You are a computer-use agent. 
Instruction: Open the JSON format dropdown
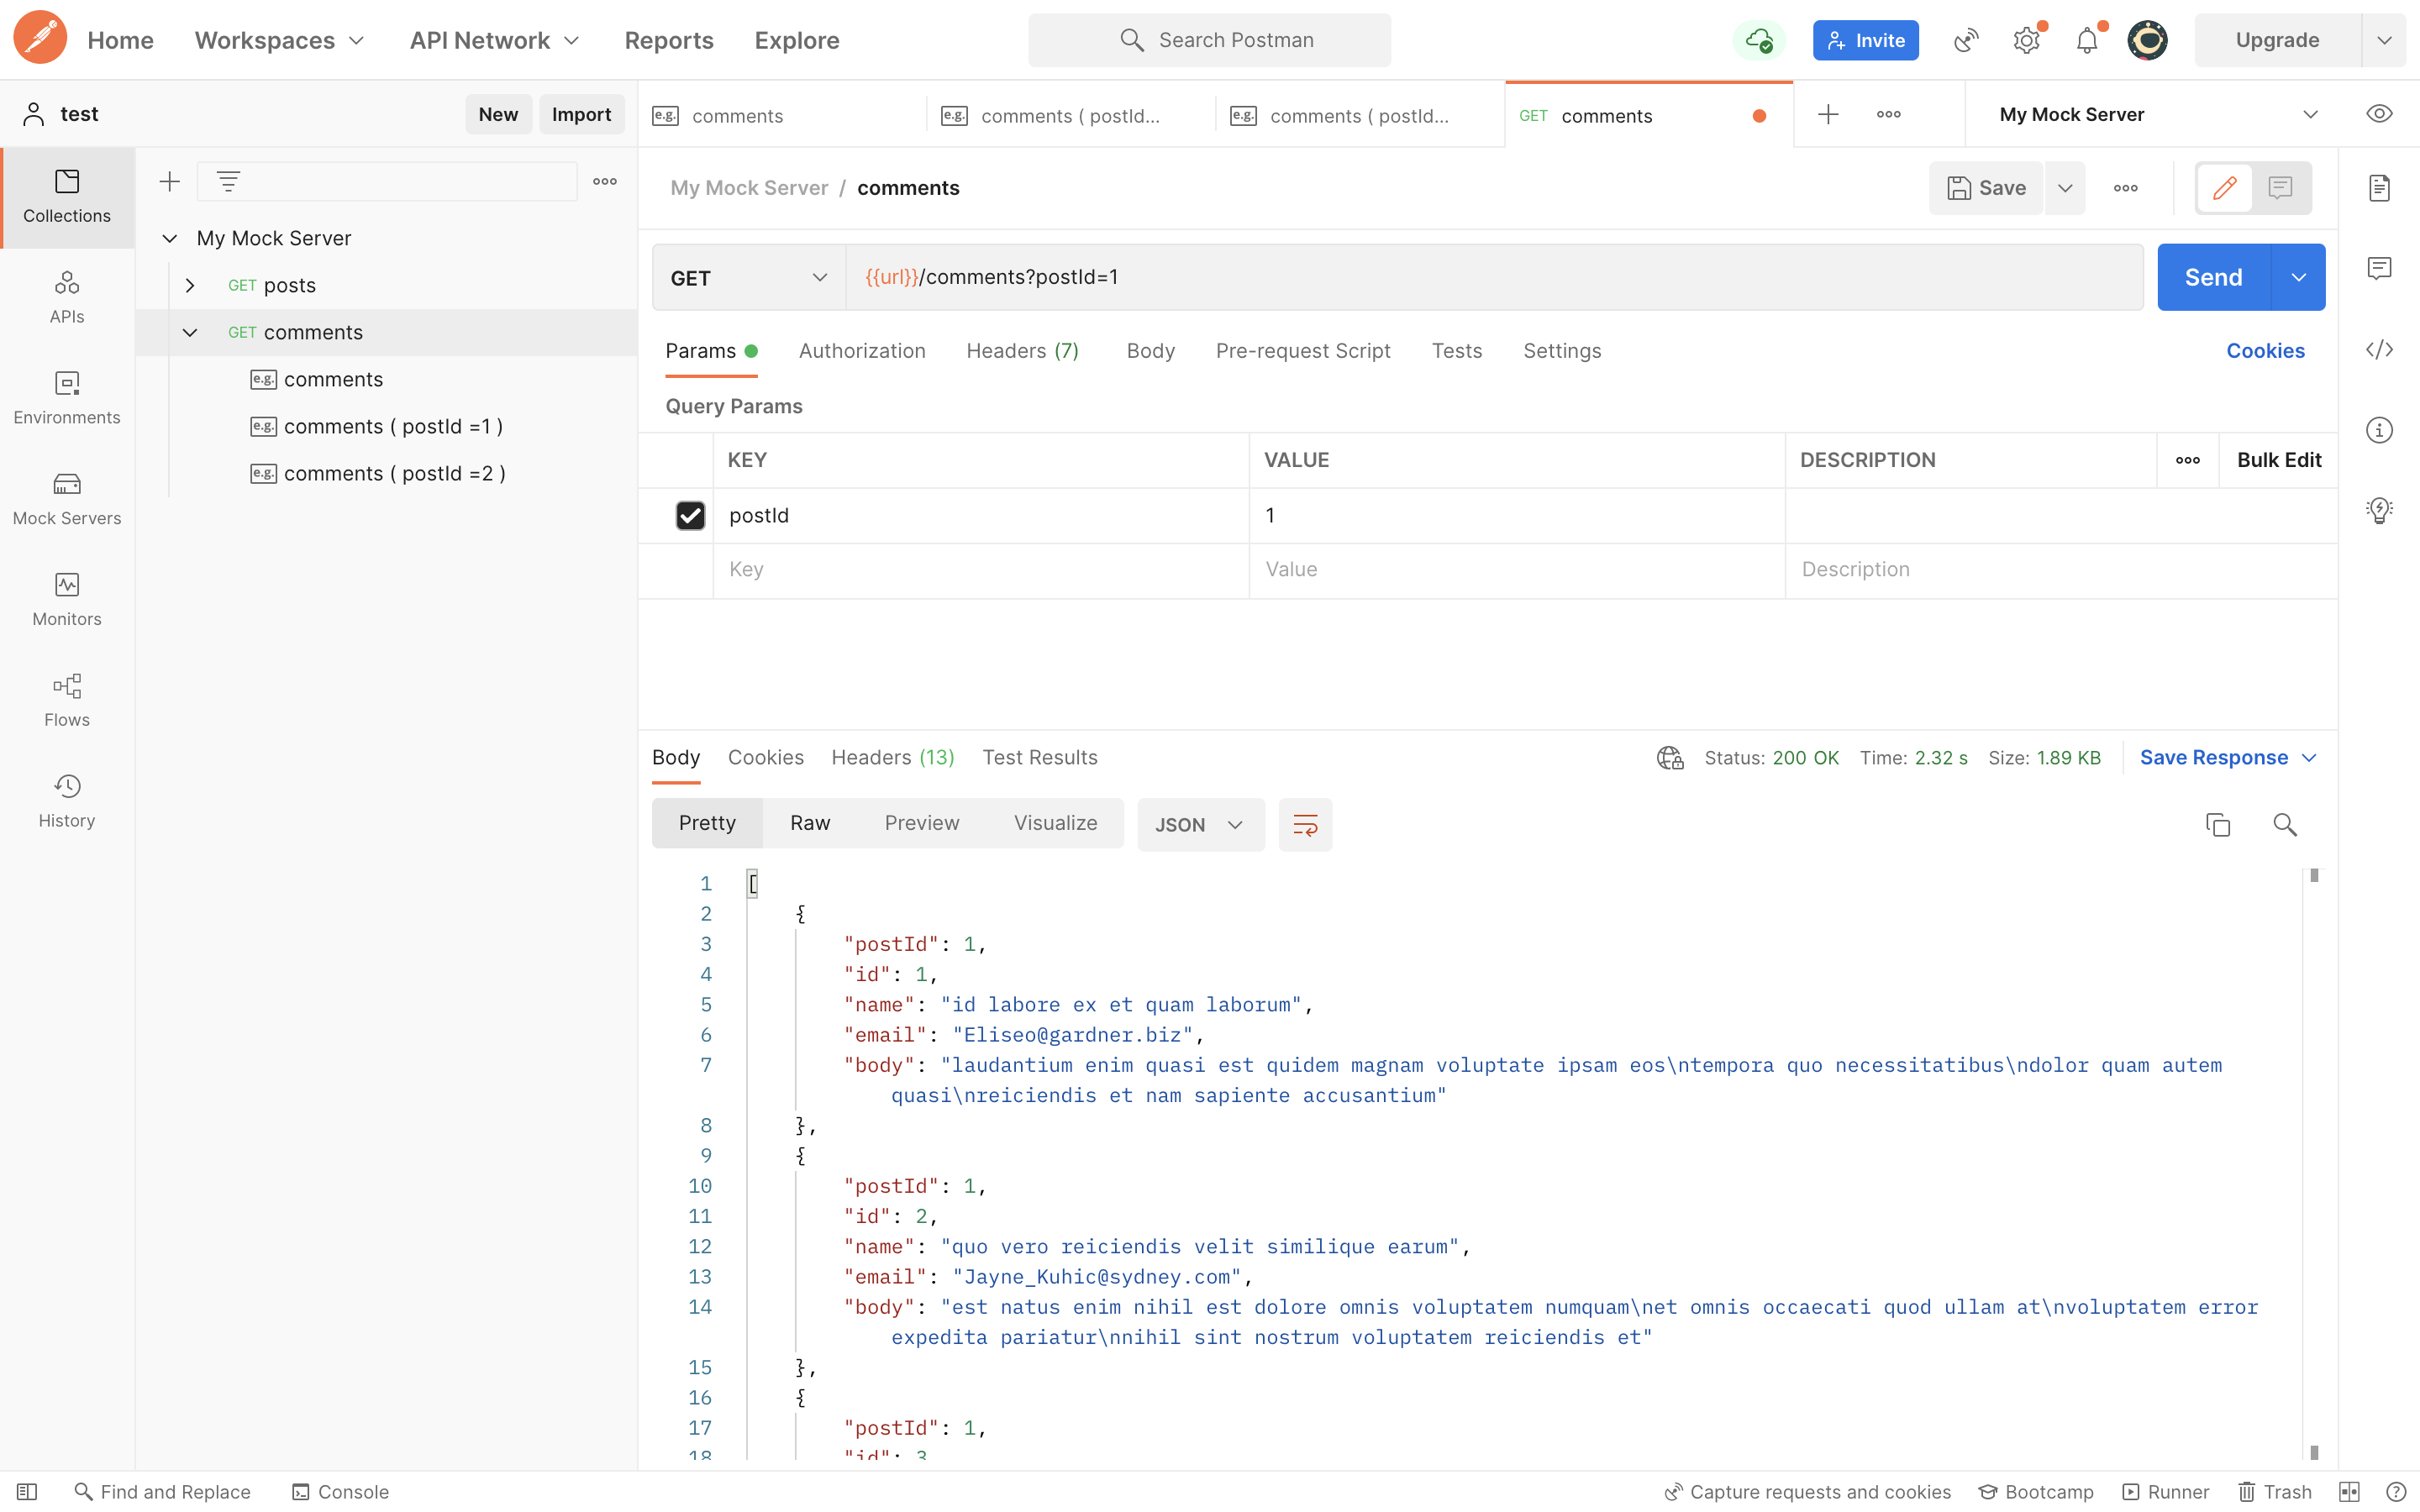1200,824
